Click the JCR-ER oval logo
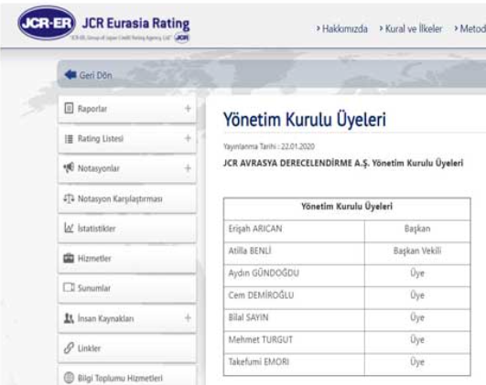 tap(47, 23)
